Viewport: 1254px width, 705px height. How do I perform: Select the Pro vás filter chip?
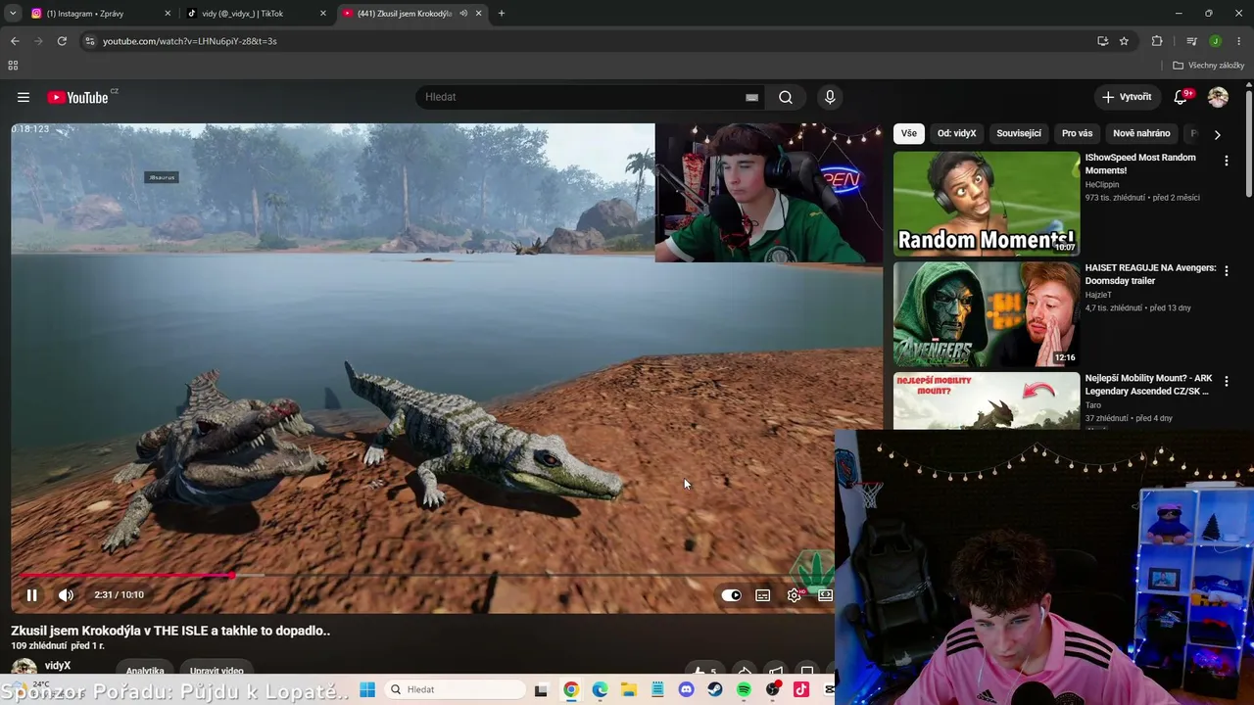(1077, 133)
